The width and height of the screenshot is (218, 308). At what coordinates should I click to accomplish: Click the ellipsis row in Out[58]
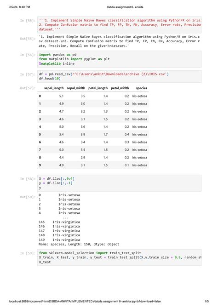point(65,217)
